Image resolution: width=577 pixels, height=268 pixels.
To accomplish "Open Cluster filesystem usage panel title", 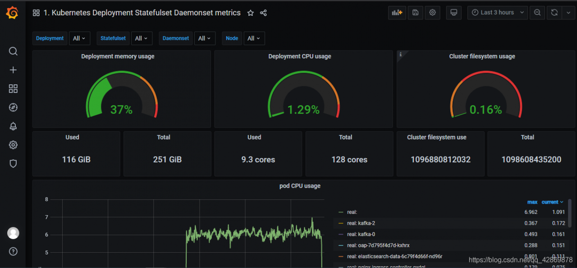I will click(482, 56).
